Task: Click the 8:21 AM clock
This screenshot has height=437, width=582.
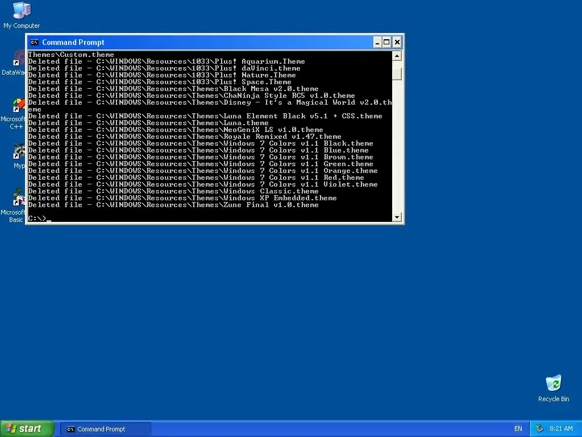Action: pyautogui.click(x=561, y=429)
